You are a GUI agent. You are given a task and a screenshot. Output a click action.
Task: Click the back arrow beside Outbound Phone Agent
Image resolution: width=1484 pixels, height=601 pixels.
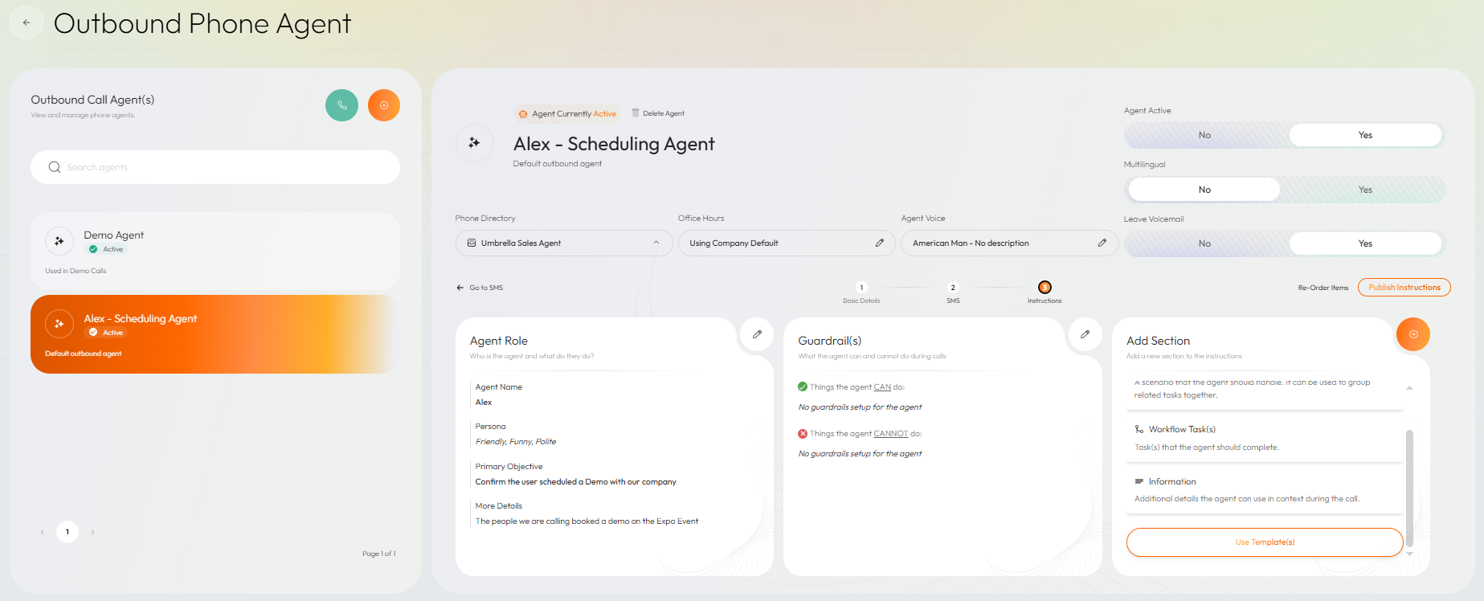[x=27, y=23]
